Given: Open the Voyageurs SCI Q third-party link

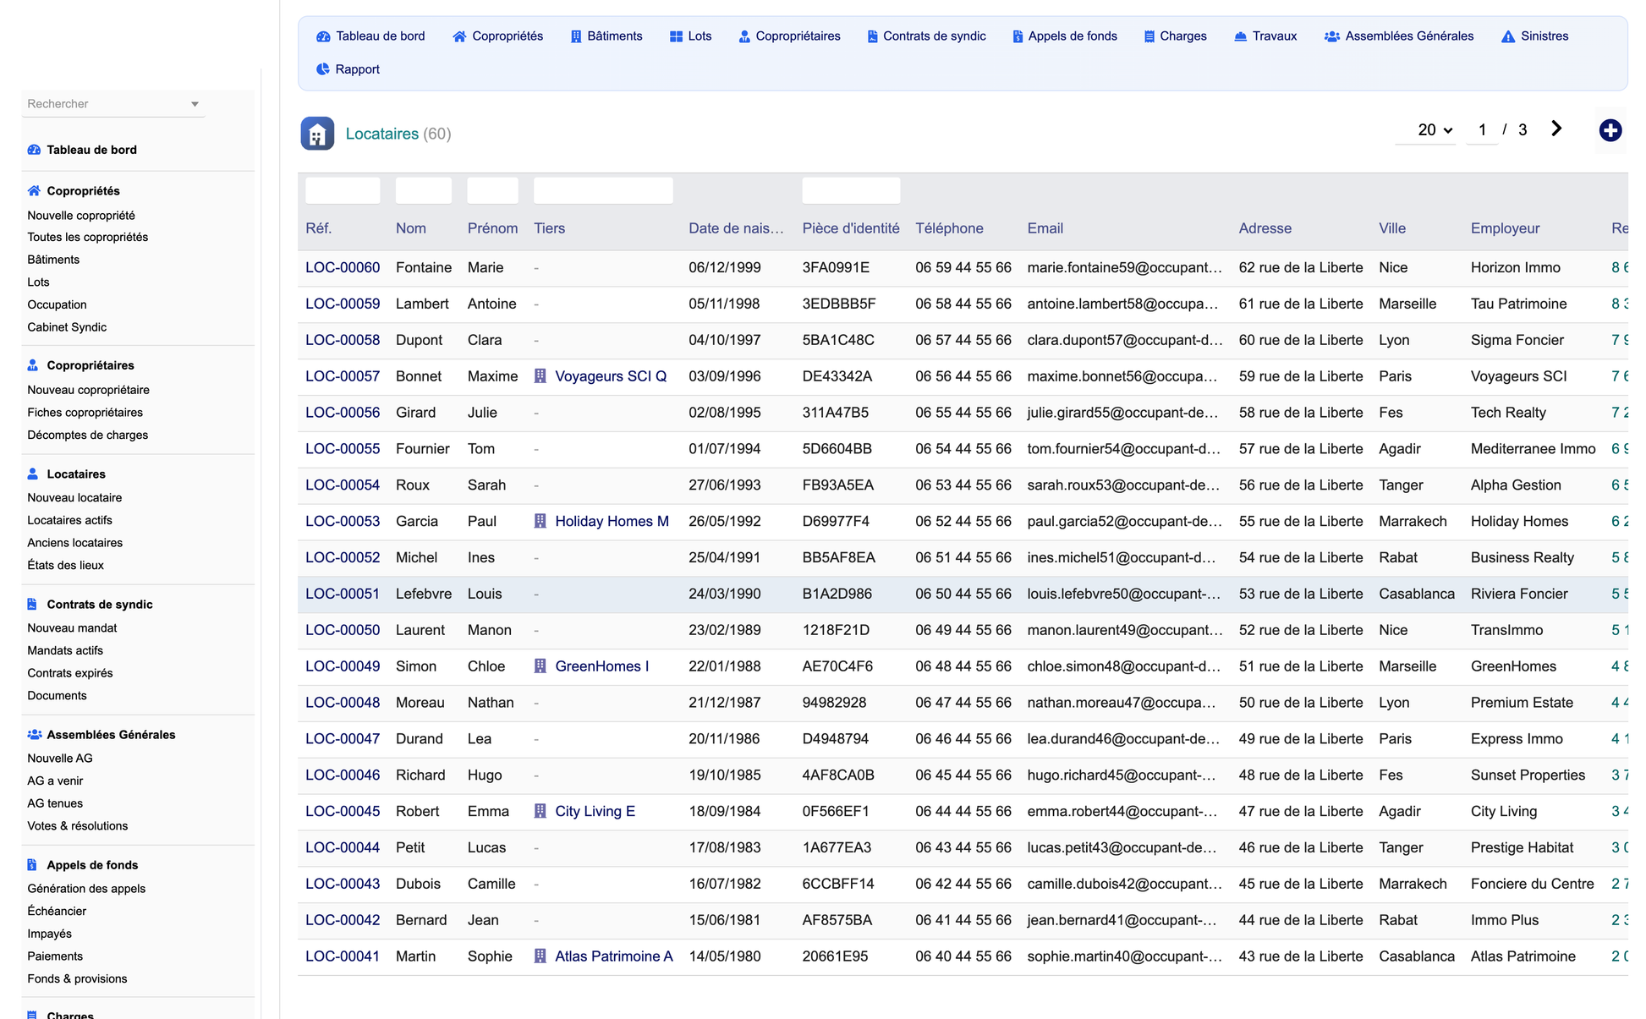Looking at the screenshot, I should click(611, 376).
